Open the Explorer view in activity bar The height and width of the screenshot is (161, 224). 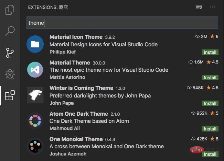point(10,9)
